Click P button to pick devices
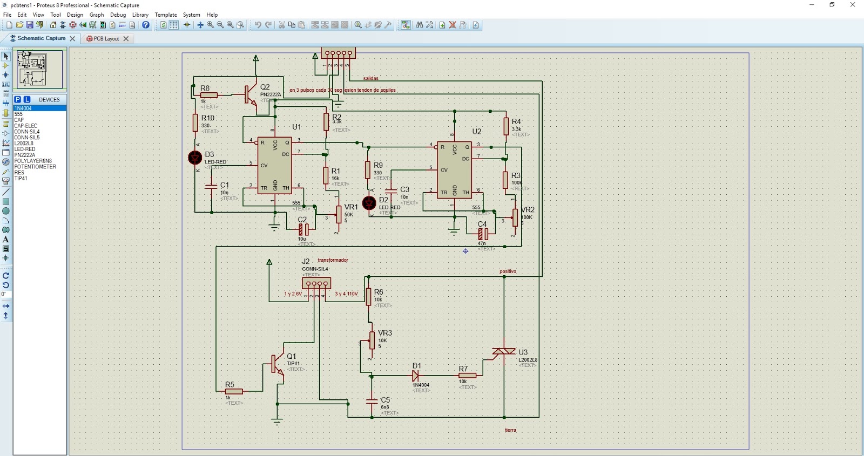This screenshot has height=456, width=864. click(x=18, y=99)
